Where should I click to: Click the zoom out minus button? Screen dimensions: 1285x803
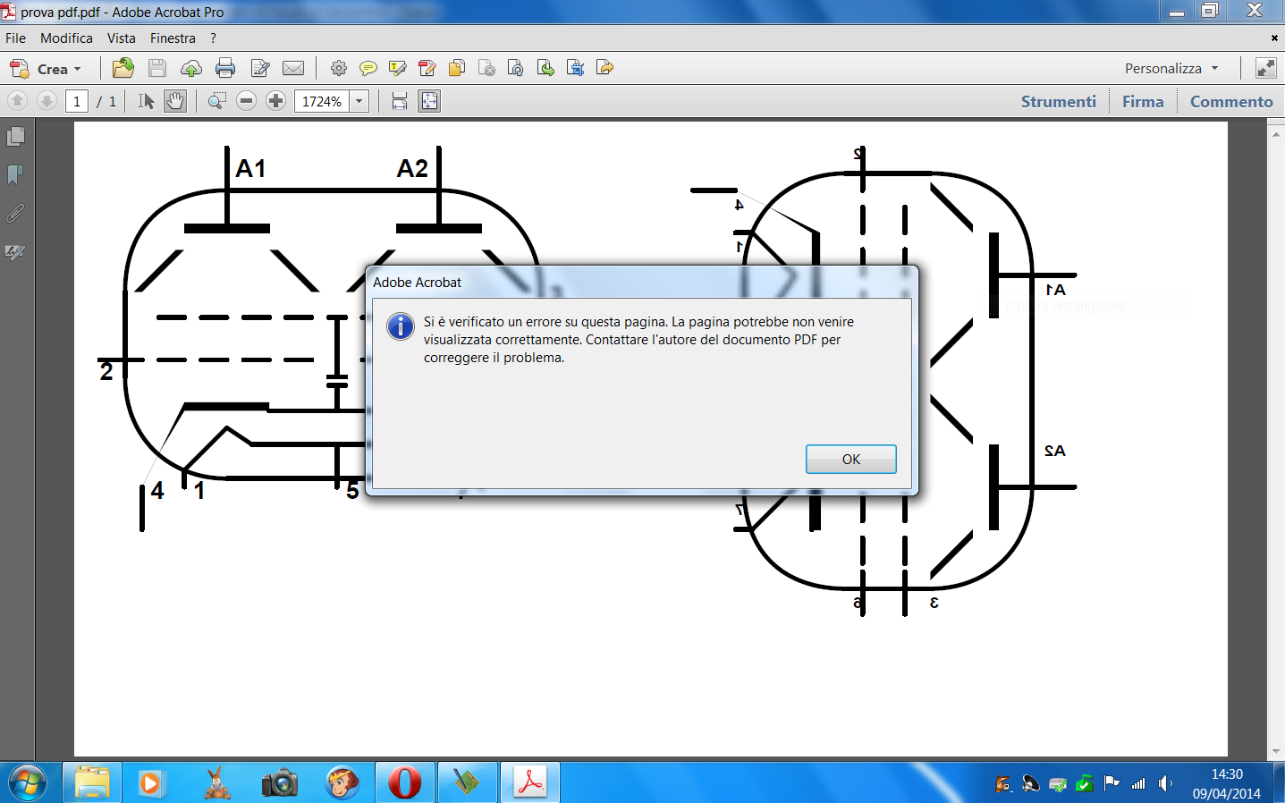pyautogui.click(x=247, y=101)
